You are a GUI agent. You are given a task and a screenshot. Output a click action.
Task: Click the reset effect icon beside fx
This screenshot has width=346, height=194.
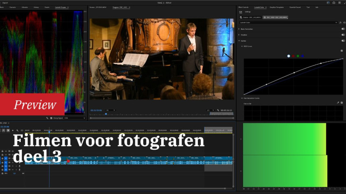(x=344, y=22)
